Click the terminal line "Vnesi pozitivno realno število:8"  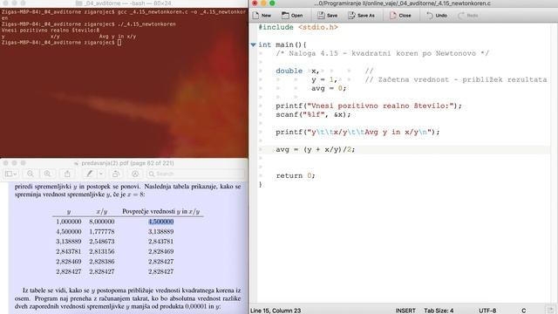(51, 31)
